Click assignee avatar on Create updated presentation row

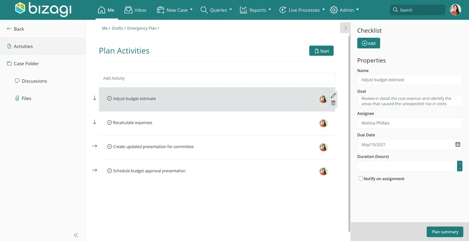tap(323, 147)
